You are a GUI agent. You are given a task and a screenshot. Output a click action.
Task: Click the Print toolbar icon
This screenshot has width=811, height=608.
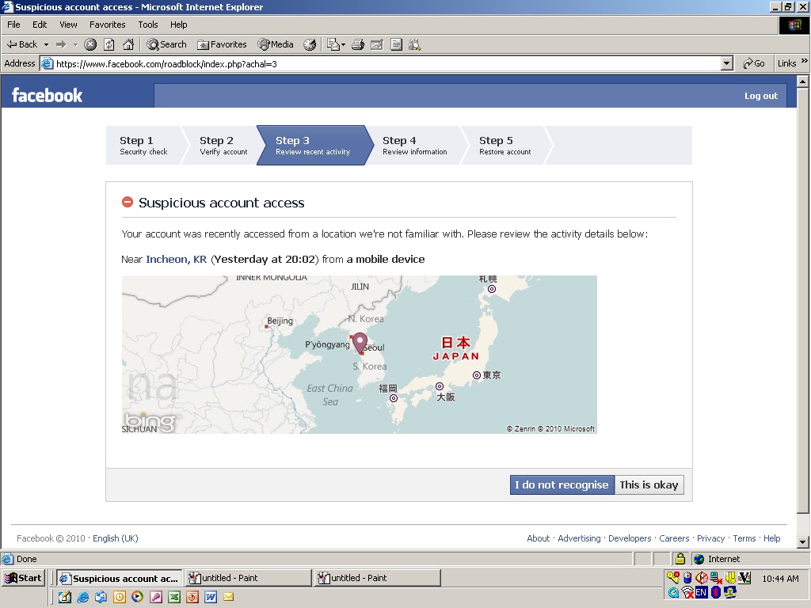[x=358, y=44]
